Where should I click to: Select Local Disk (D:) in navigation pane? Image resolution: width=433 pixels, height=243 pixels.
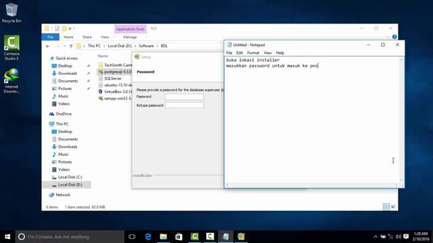pyautogui.click(x=70, y=184)
